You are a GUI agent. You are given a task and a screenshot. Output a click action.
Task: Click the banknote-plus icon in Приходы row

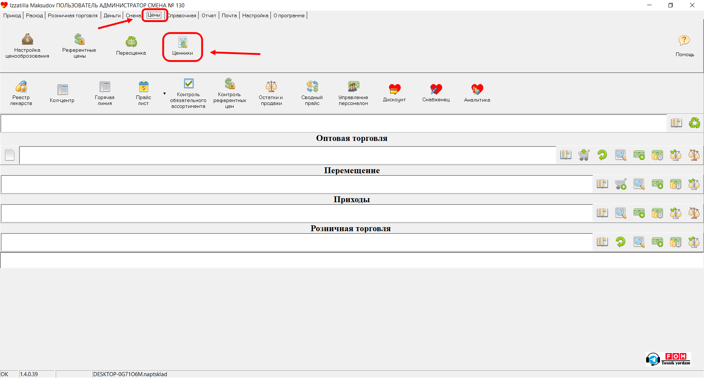[639, 213]
